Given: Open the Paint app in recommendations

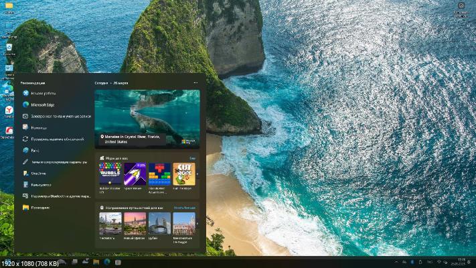Looking at the screenshot, I should [x=35, y=150].
